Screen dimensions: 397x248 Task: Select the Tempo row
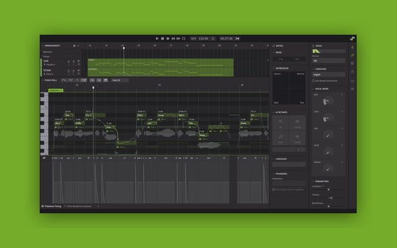coord(61,56)
